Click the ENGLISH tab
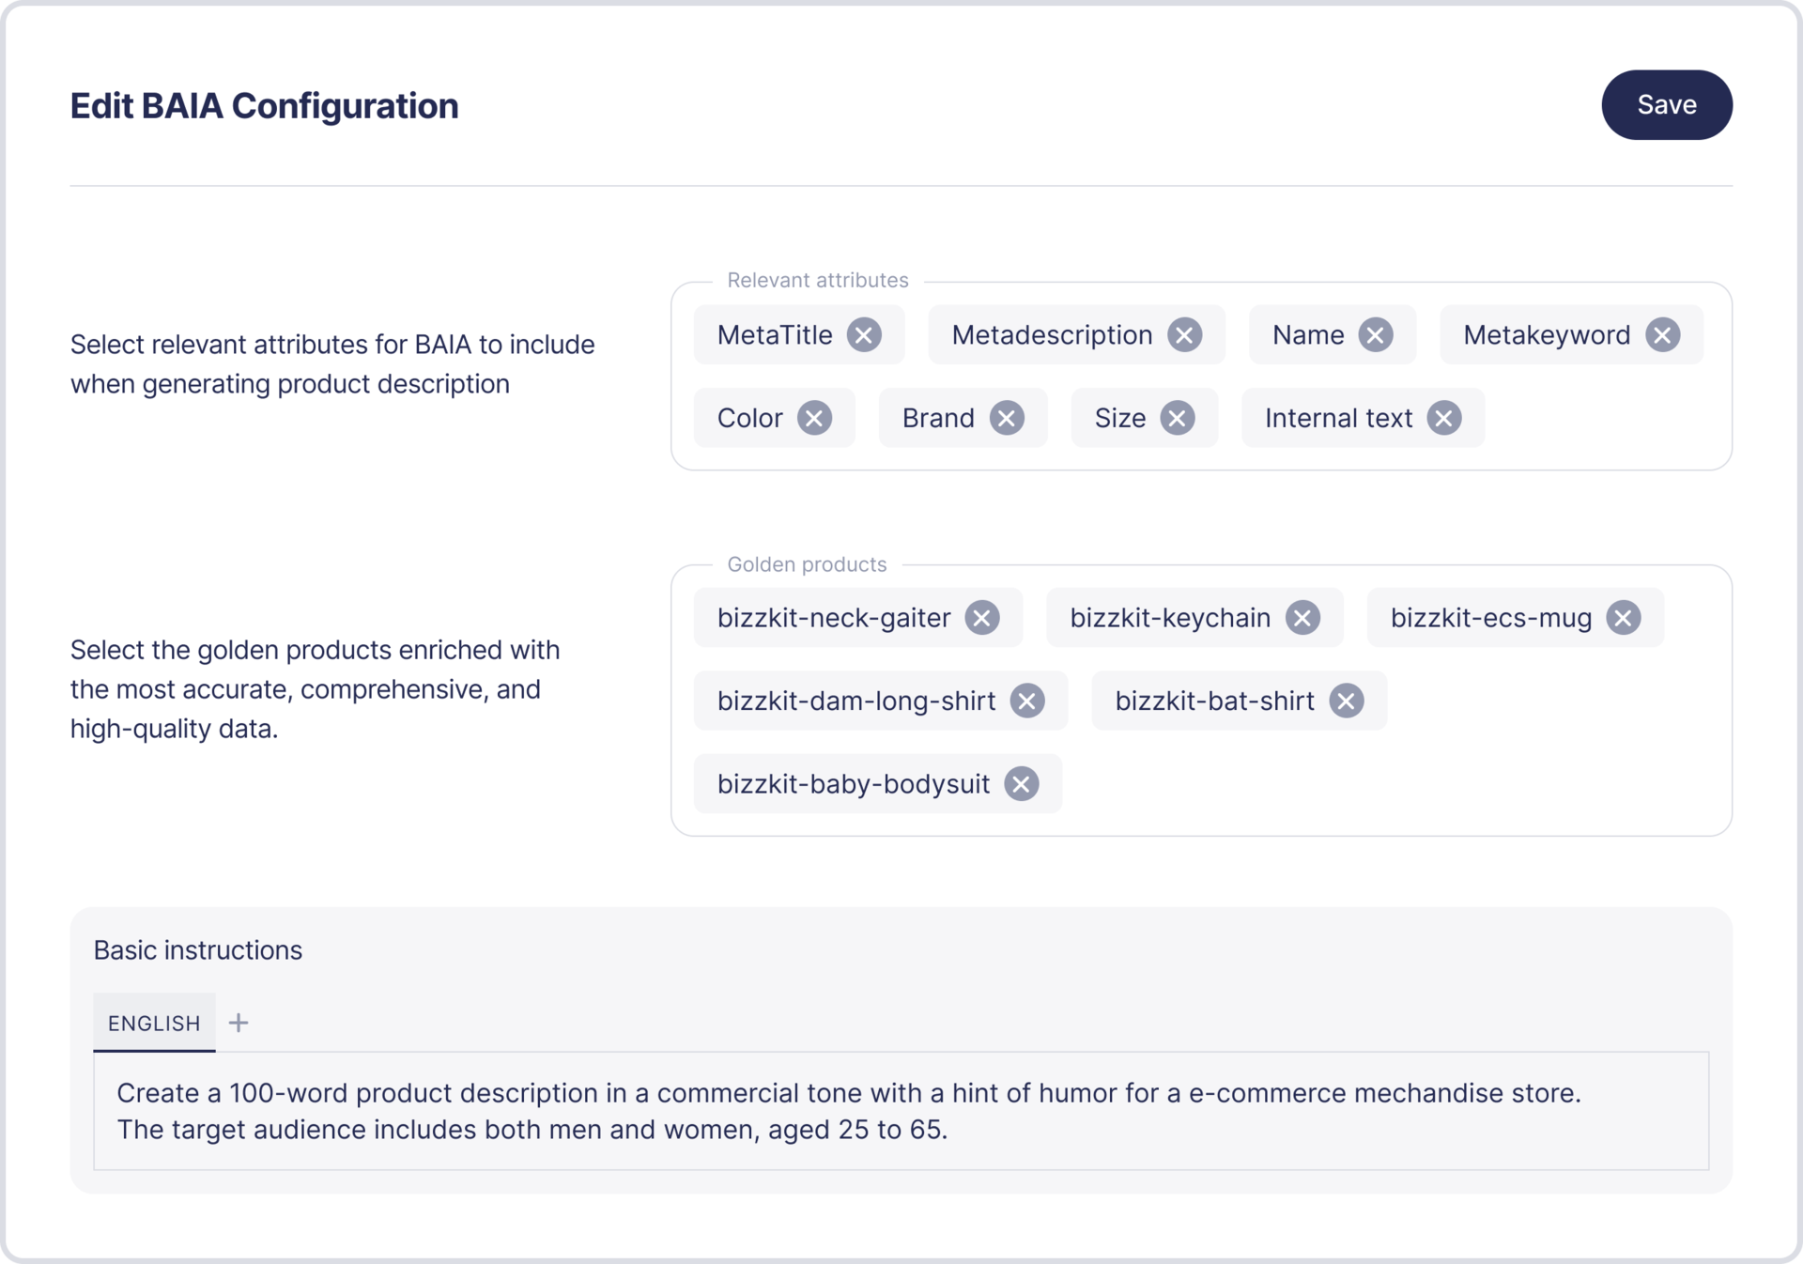 click(x=153, y=1020)
